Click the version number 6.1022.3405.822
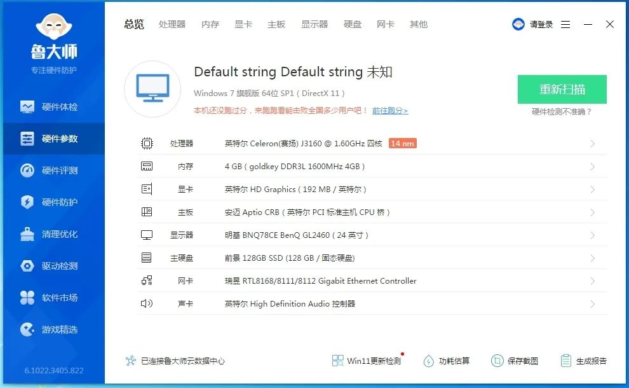Viewport: 629px width, 388px height. (x=54, y=370)
